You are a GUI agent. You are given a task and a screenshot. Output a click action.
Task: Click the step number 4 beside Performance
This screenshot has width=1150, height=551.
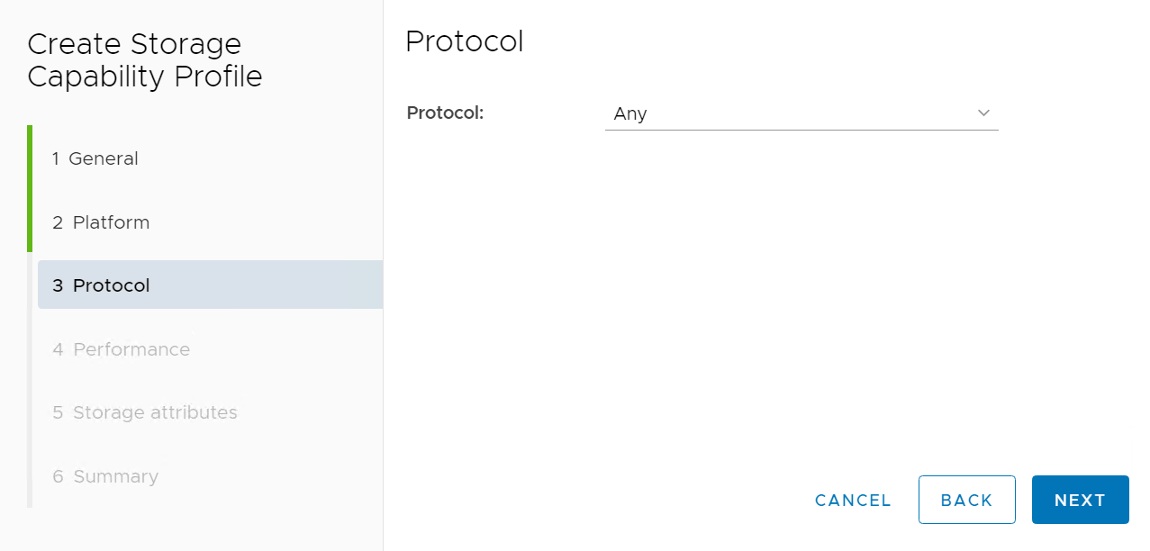[x=58, y=349]
